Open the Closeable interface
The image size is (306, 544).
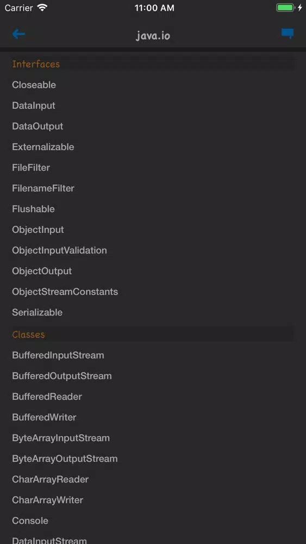[34, 85]
